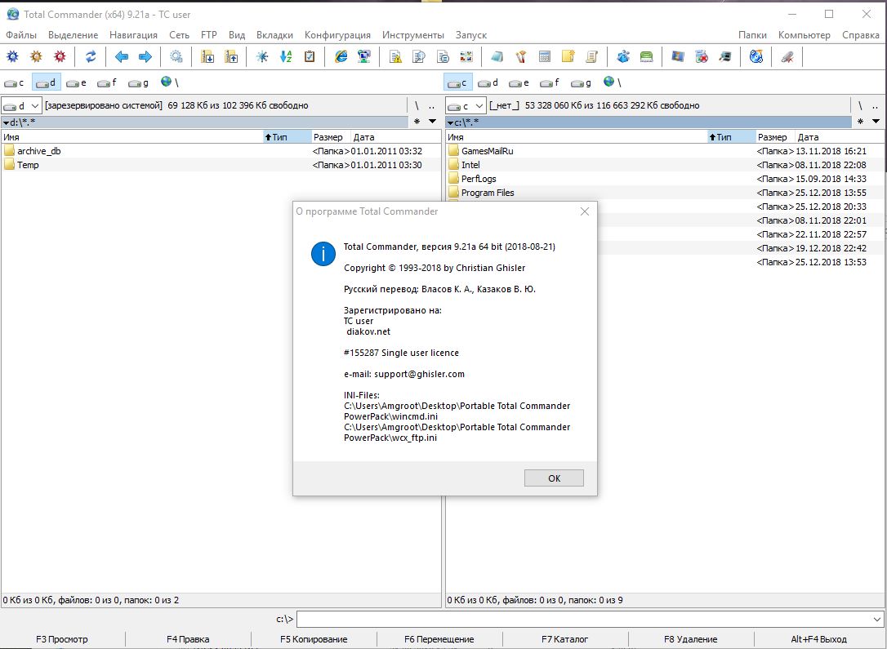Screen dimensions: 887x649
Task: Select drive g in left drive bar
Action: 139,82
